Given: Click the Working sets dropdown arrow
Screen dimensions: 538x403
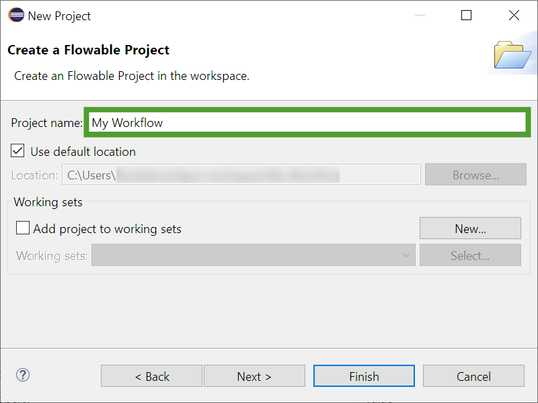Looking at the screenshot, I should tap(406, 255).
